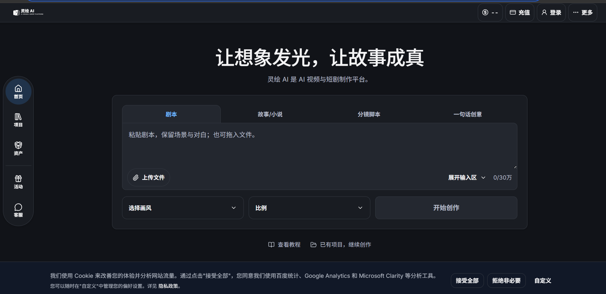The image size is (606, 294).
Task: Open the 选择画风 dropdown
Action: click(183, 208)
